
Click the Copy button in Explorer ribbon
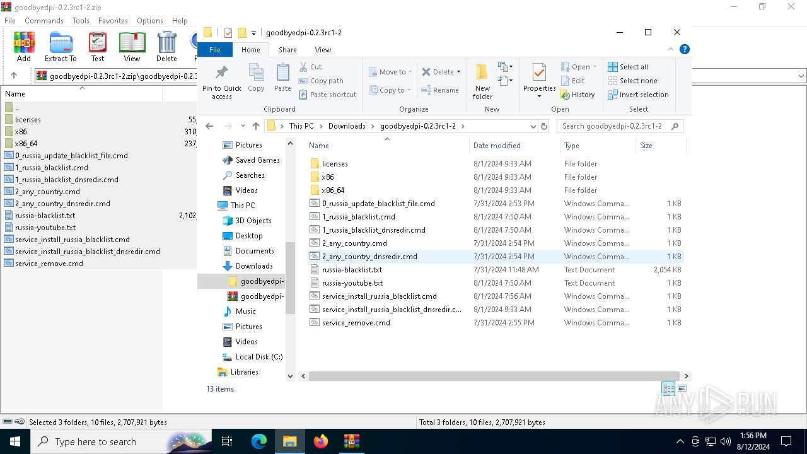tap(256, 78)
